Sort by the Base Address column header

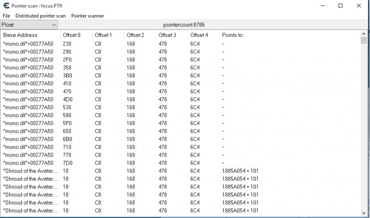point(30,35)
